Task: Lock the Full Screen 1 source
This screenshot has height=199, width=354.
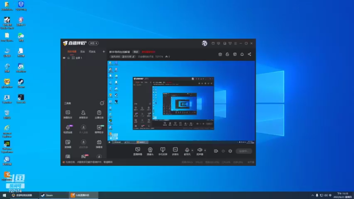Action: click(x=69, y=58)
